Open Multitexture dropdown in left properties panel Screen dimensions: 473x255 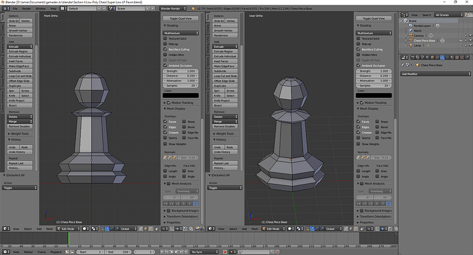pyautogui.click(x=181, y=33)
